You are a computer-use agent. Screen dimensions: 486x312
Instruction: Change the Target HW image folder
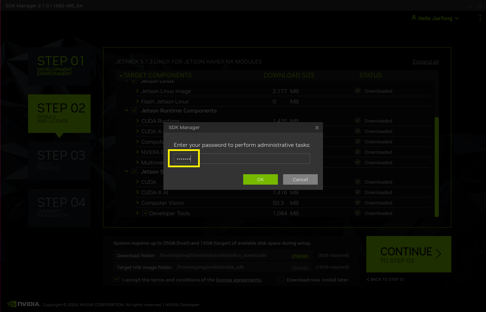click(300, 268)
